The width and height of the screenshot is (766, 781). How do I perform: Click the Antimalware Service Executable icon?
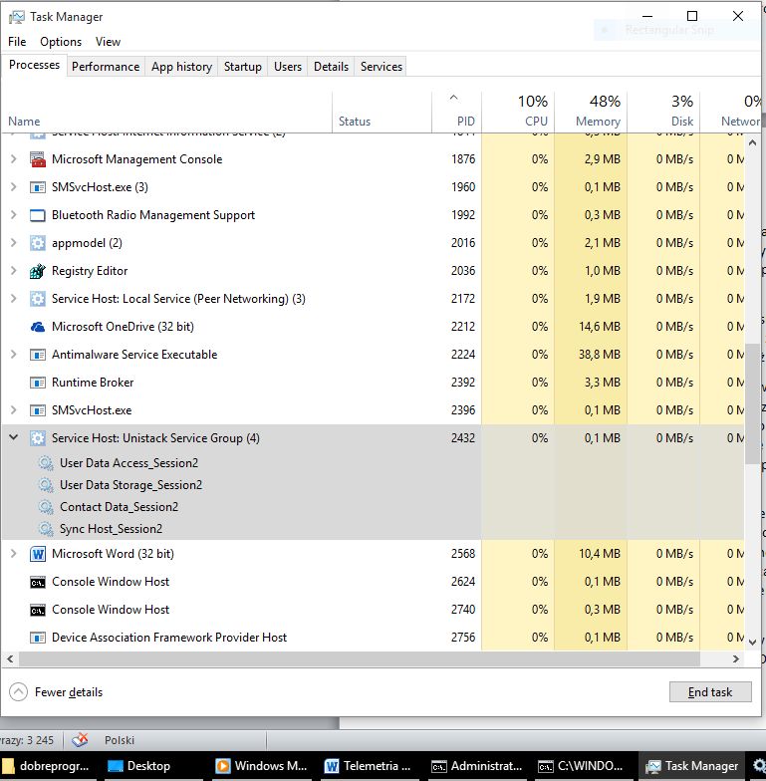coord(38,355)
